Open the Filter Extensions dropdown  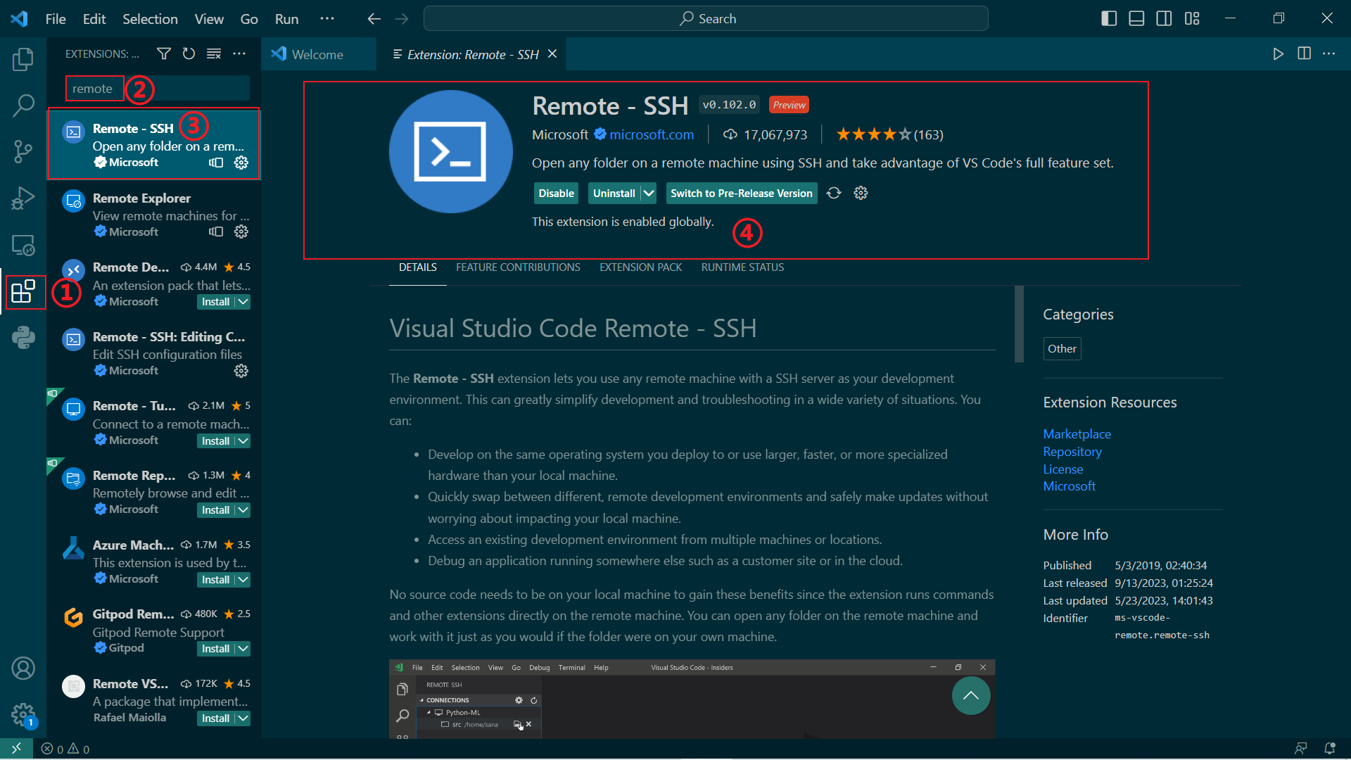click(x=163, y=53)
